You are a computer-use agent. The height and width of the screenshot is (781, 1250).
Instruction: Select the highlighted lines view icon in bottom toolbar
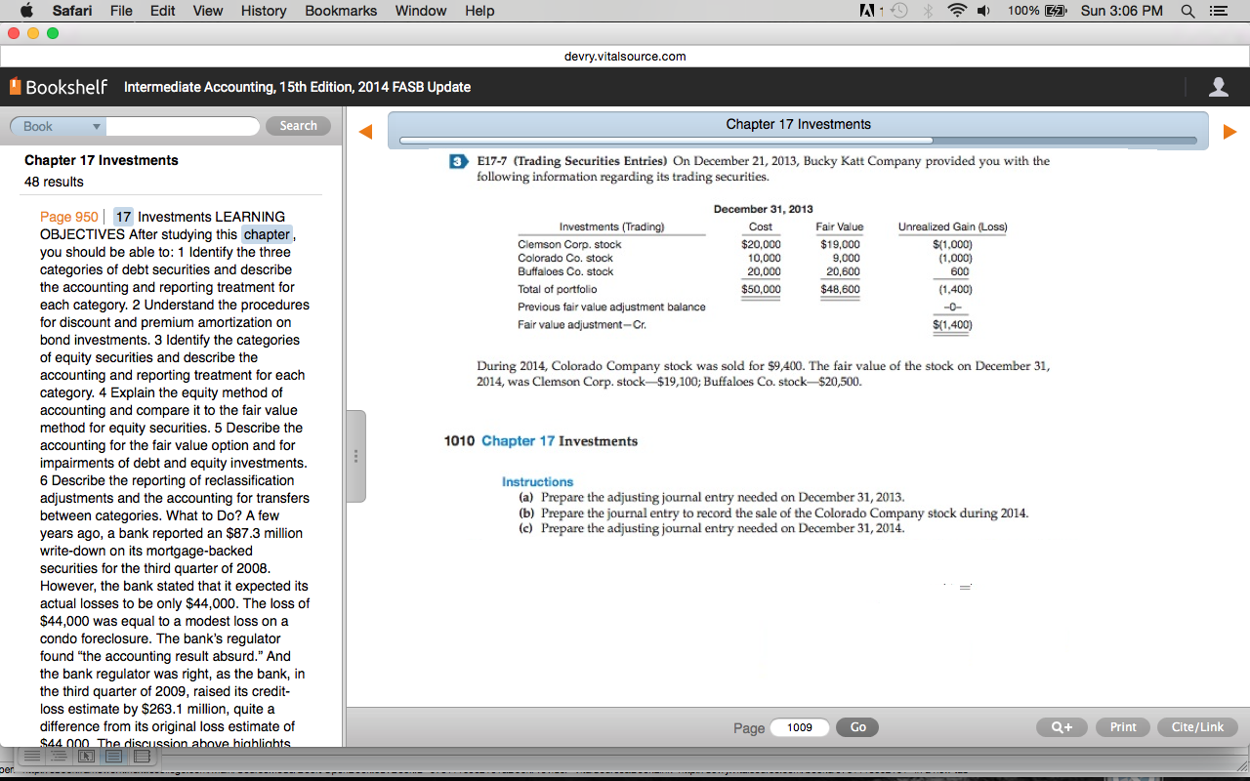tap(113, 756)
